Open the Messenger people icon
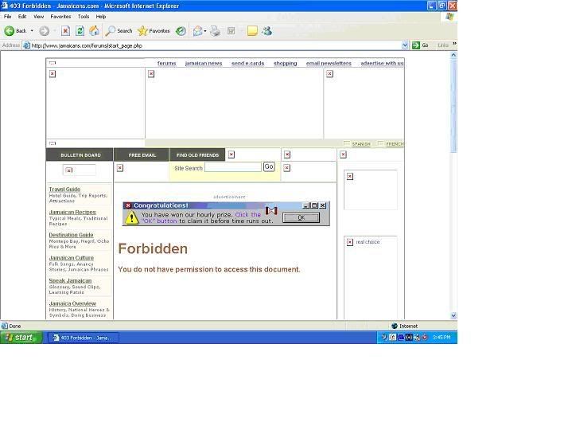Viewport: 568px width, 434px height. coord(267,31)
